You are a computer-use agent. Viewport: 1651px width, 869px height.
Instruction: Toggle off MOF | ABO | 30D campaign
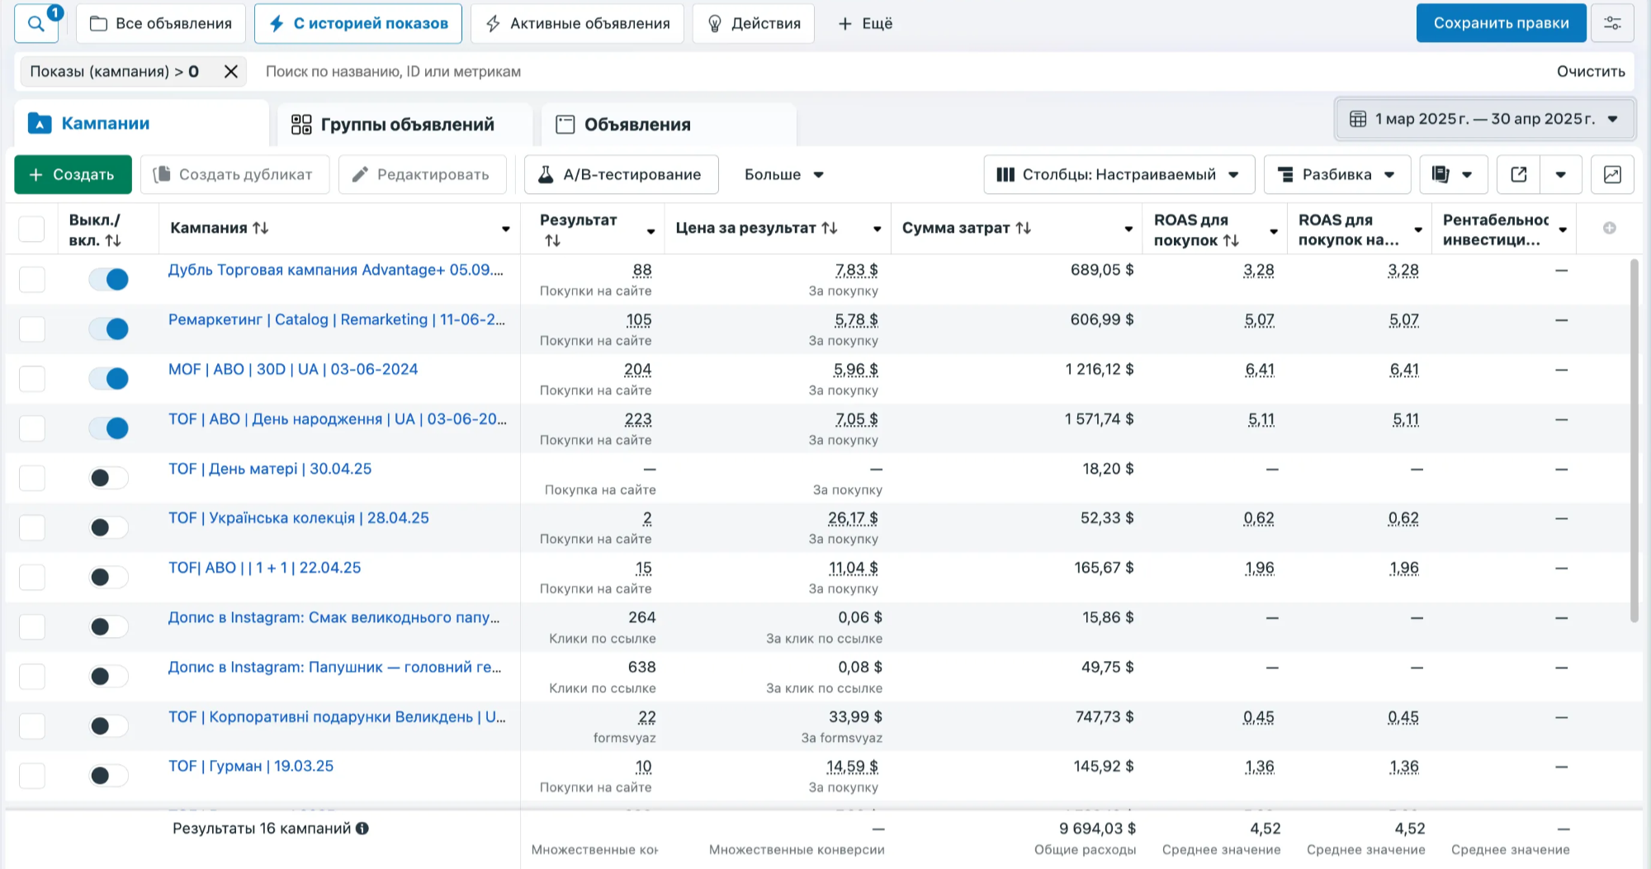[109, 378]
